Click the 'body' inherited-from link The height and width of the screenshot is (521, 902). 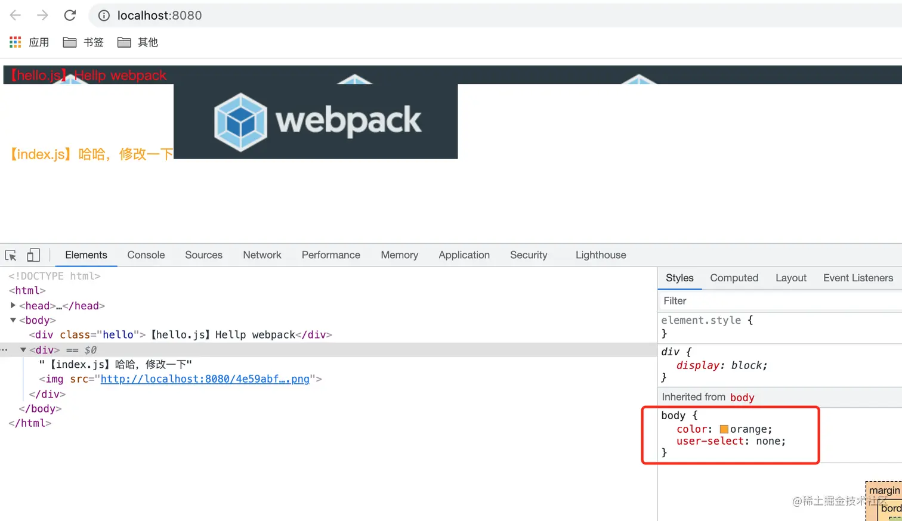742,398
